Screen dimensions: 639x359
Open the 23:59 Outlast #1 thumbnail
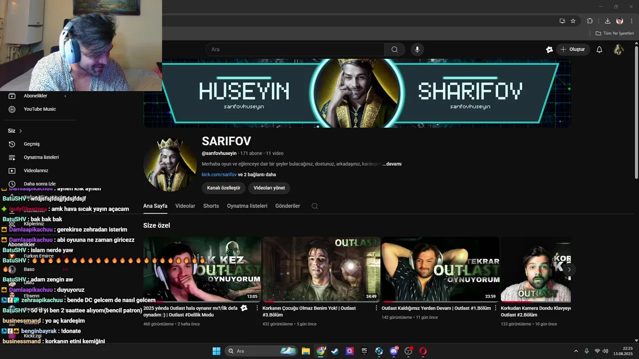(x=440, y=269)
